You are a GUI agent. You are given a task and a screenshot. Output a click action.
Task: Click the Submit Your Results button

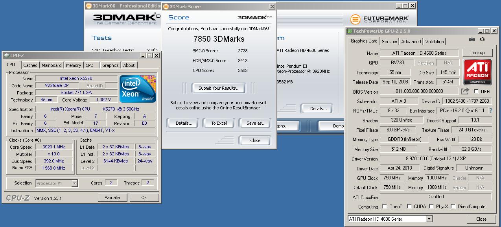[218, 88]
